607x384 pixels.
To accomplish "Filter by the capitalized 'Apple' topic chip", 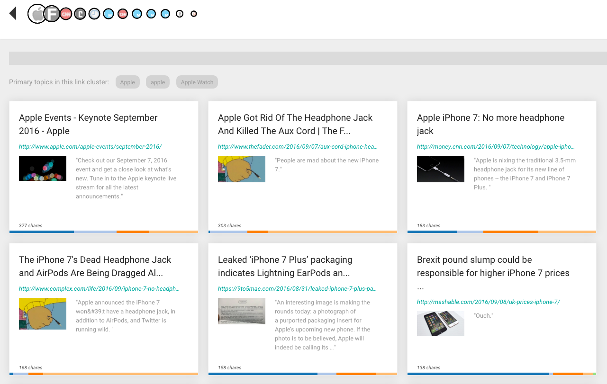I will coord(127,82).
